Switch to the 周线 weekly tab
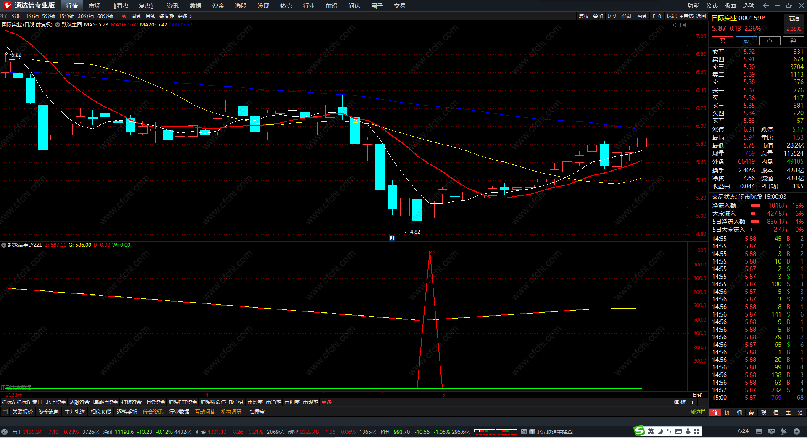Screen dimensions: 807x438 click(x=136, y=16)
